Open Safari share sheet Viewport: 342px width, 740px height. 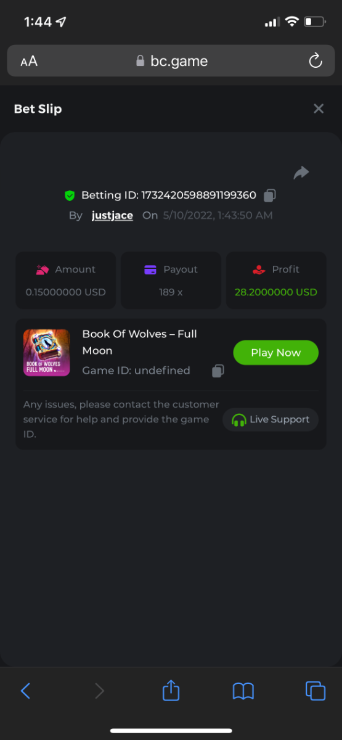(171, 689)
